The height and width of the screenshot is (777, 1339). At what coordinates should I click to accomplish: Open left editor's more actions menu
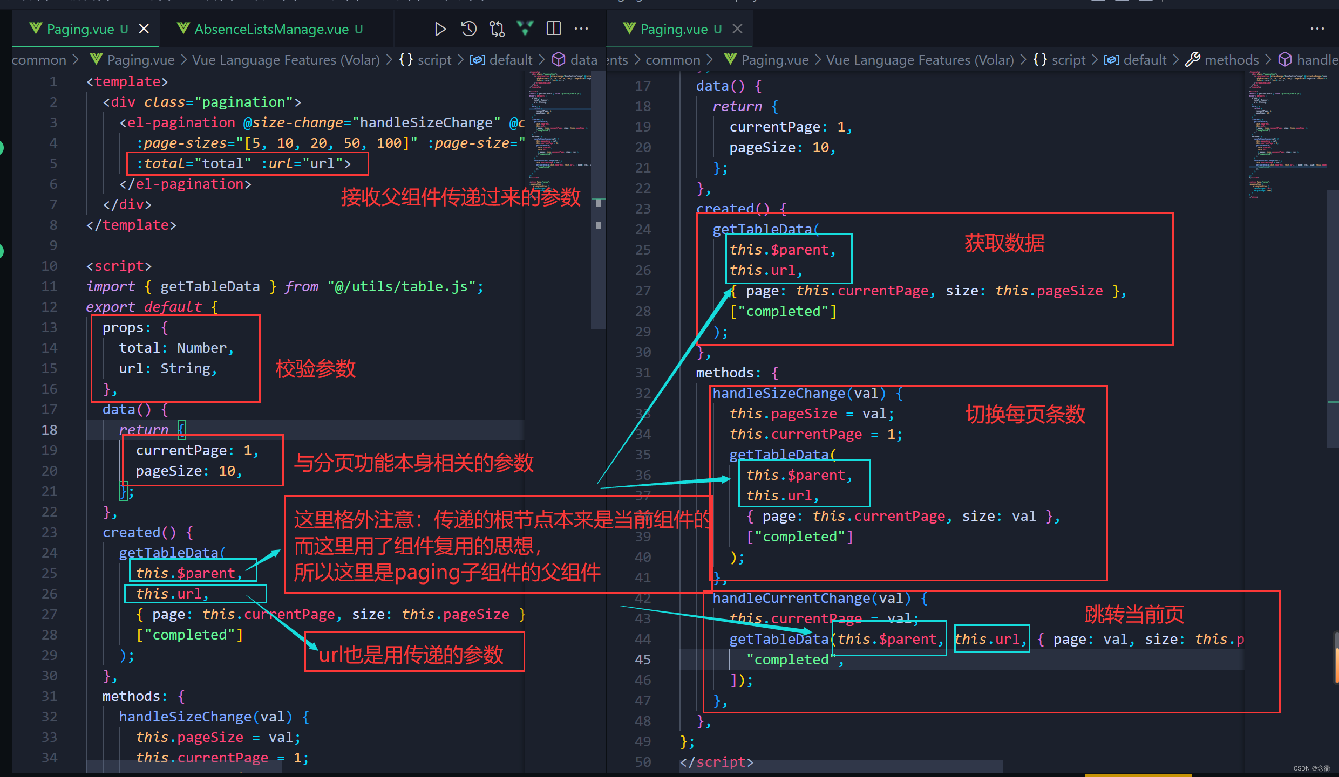pos(581,29)
